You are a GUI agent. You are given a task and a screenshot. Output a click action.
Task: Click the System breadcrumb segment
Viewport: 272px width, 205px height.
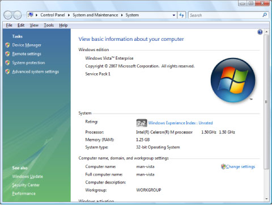point(132,15)
